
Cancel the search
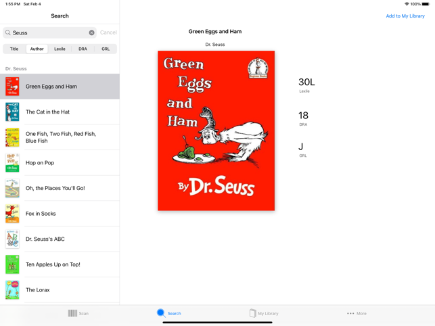[108, 32]
